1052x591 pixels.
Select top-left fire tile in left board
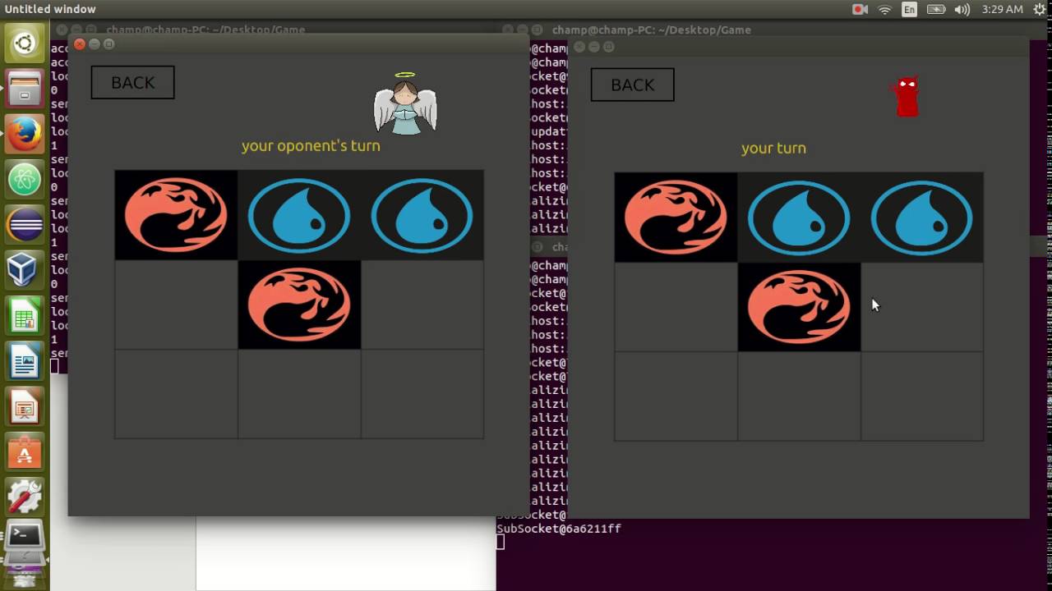176,215
